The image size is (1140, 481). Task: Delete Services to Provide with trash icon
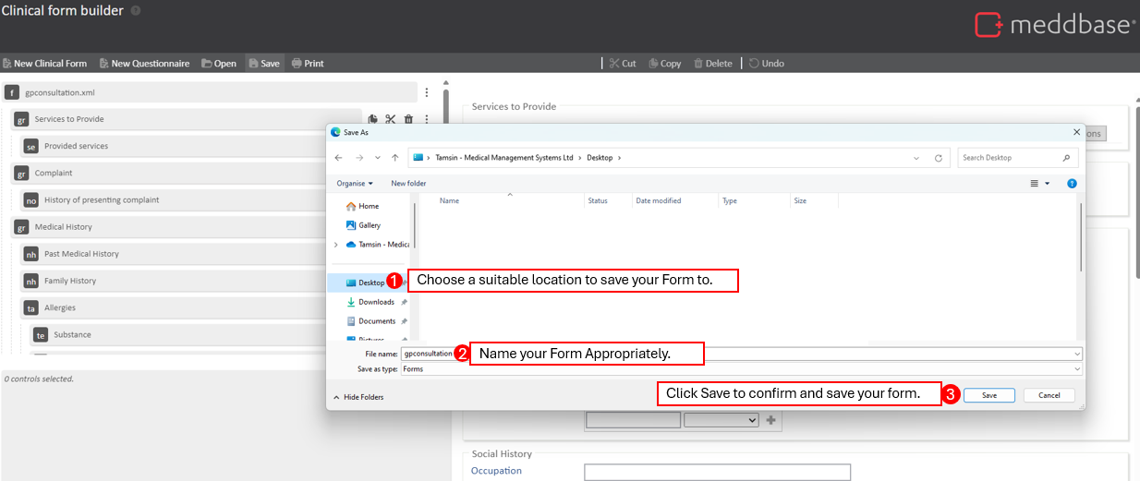408,119
